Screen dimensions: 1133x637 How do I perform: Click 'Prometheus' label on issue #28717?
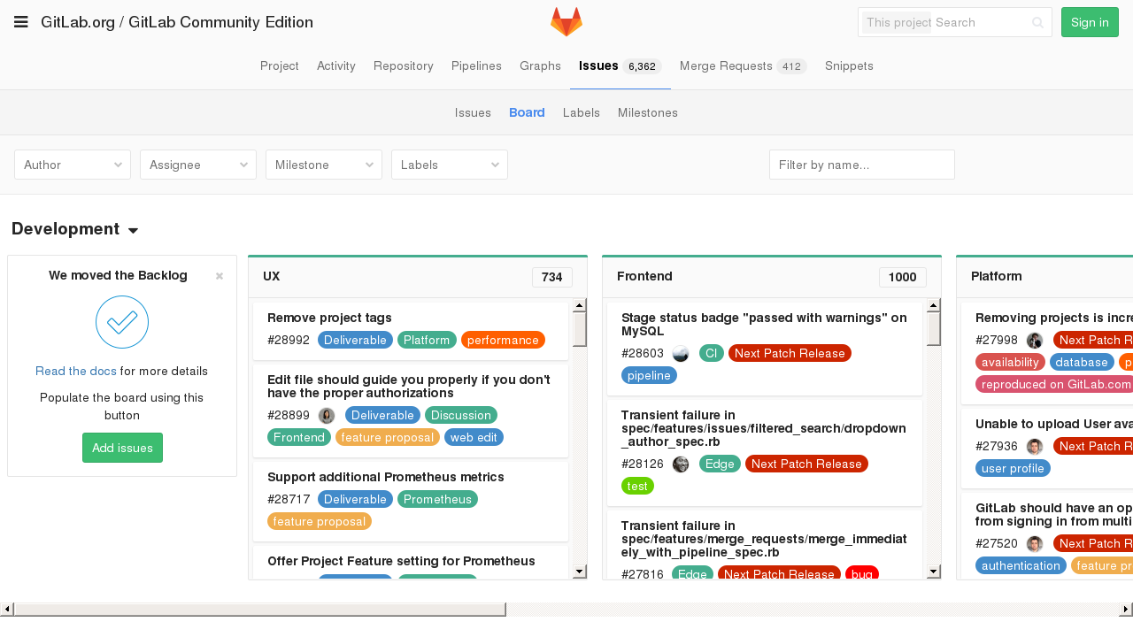[437, 499]
